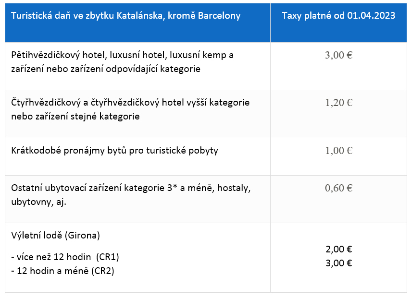Click the 3,00 € price in the Výletní lodě row
The image size is (411, 298).
(x=339, y=263)
